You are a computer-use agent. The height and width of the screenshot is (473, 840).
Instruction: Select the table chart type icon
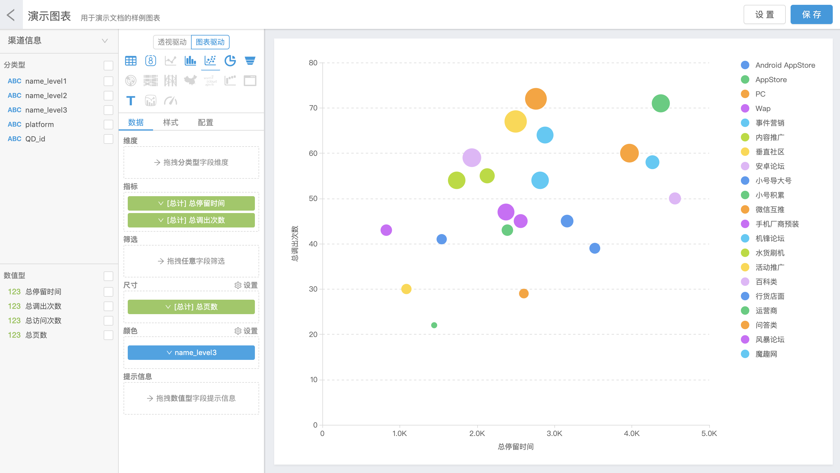[131, 61]
